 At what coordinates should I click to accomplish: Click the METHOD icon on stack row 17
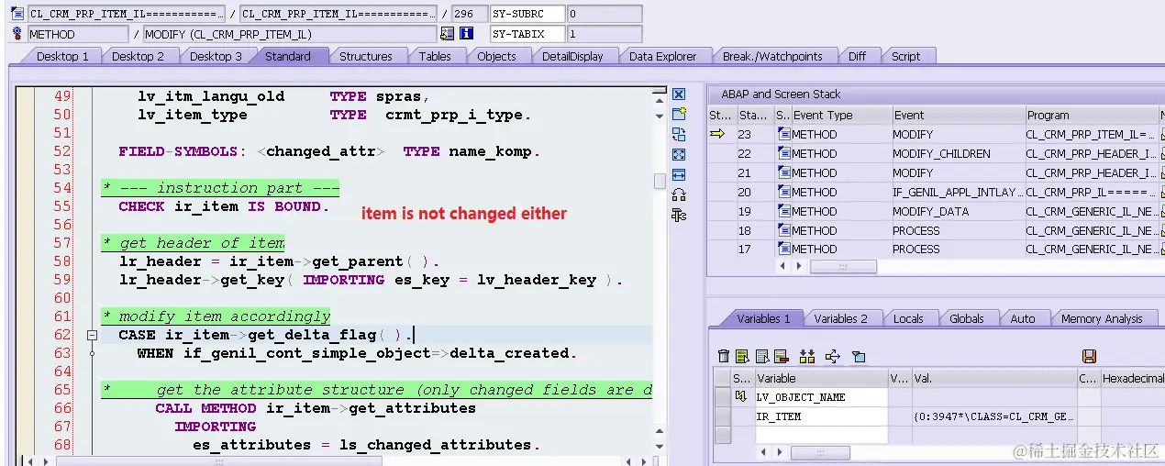pyautogui.click(x=783, y=249)
